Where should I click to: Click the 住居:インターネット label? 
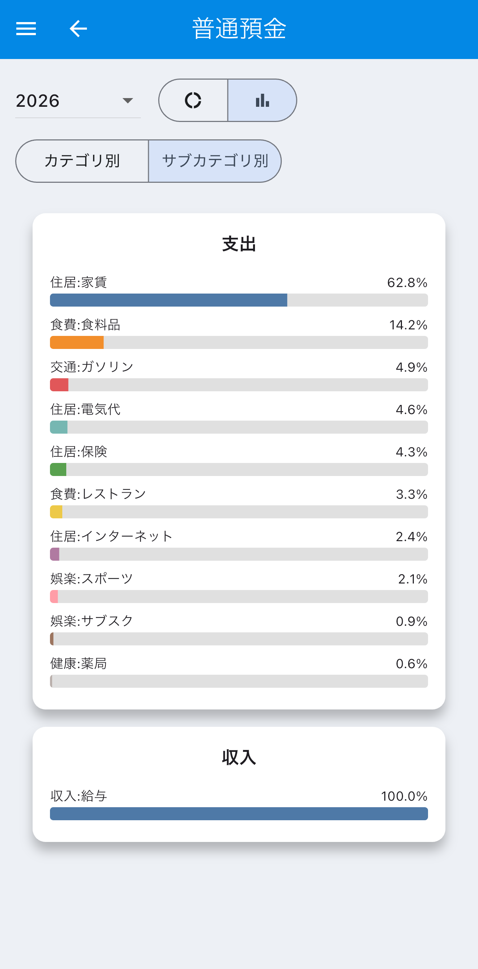click(x=112, y=536)
